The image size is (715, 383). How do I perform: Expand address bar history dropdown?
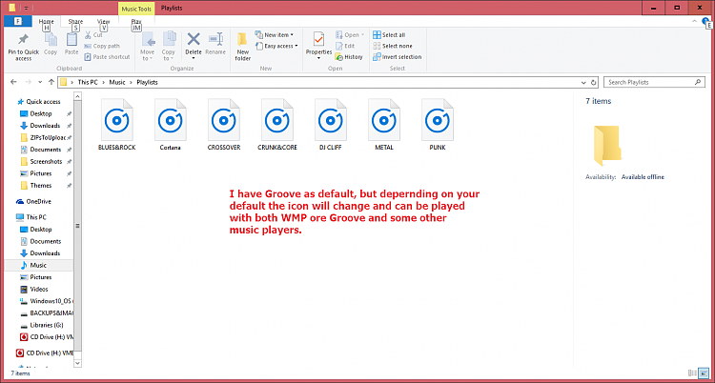tap(583, 83)
